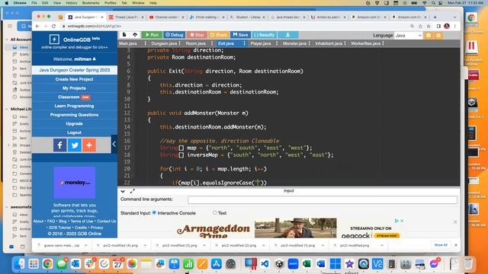Open options menu for Main.java tab
Image resolution: width=488 pixels, height=274 pixels.
146,43
